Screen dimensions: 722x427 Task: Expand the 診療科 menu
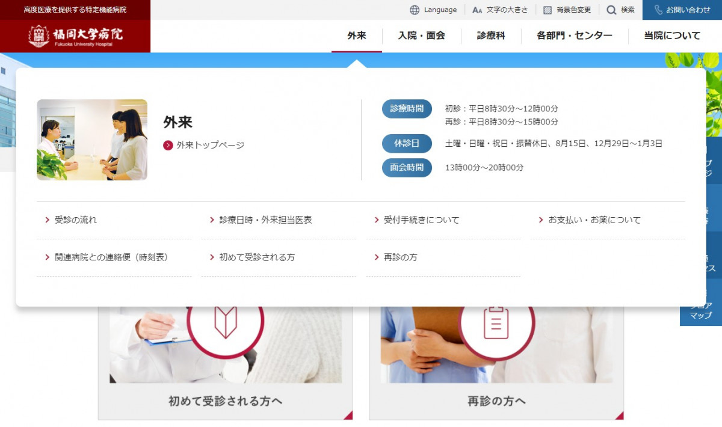click(x=491, y=36)
